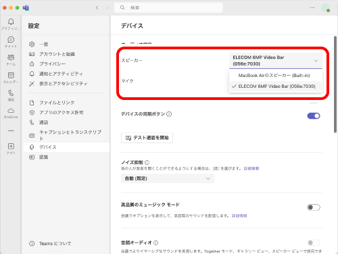Open the OneDrive cloud icon in the sidebar

point(11,111)
